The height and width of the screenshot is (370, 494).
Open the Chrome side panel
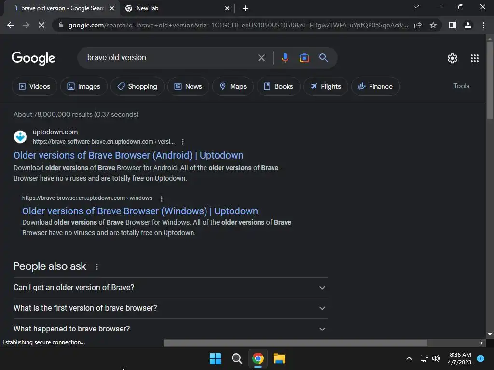tap(453, 25)
